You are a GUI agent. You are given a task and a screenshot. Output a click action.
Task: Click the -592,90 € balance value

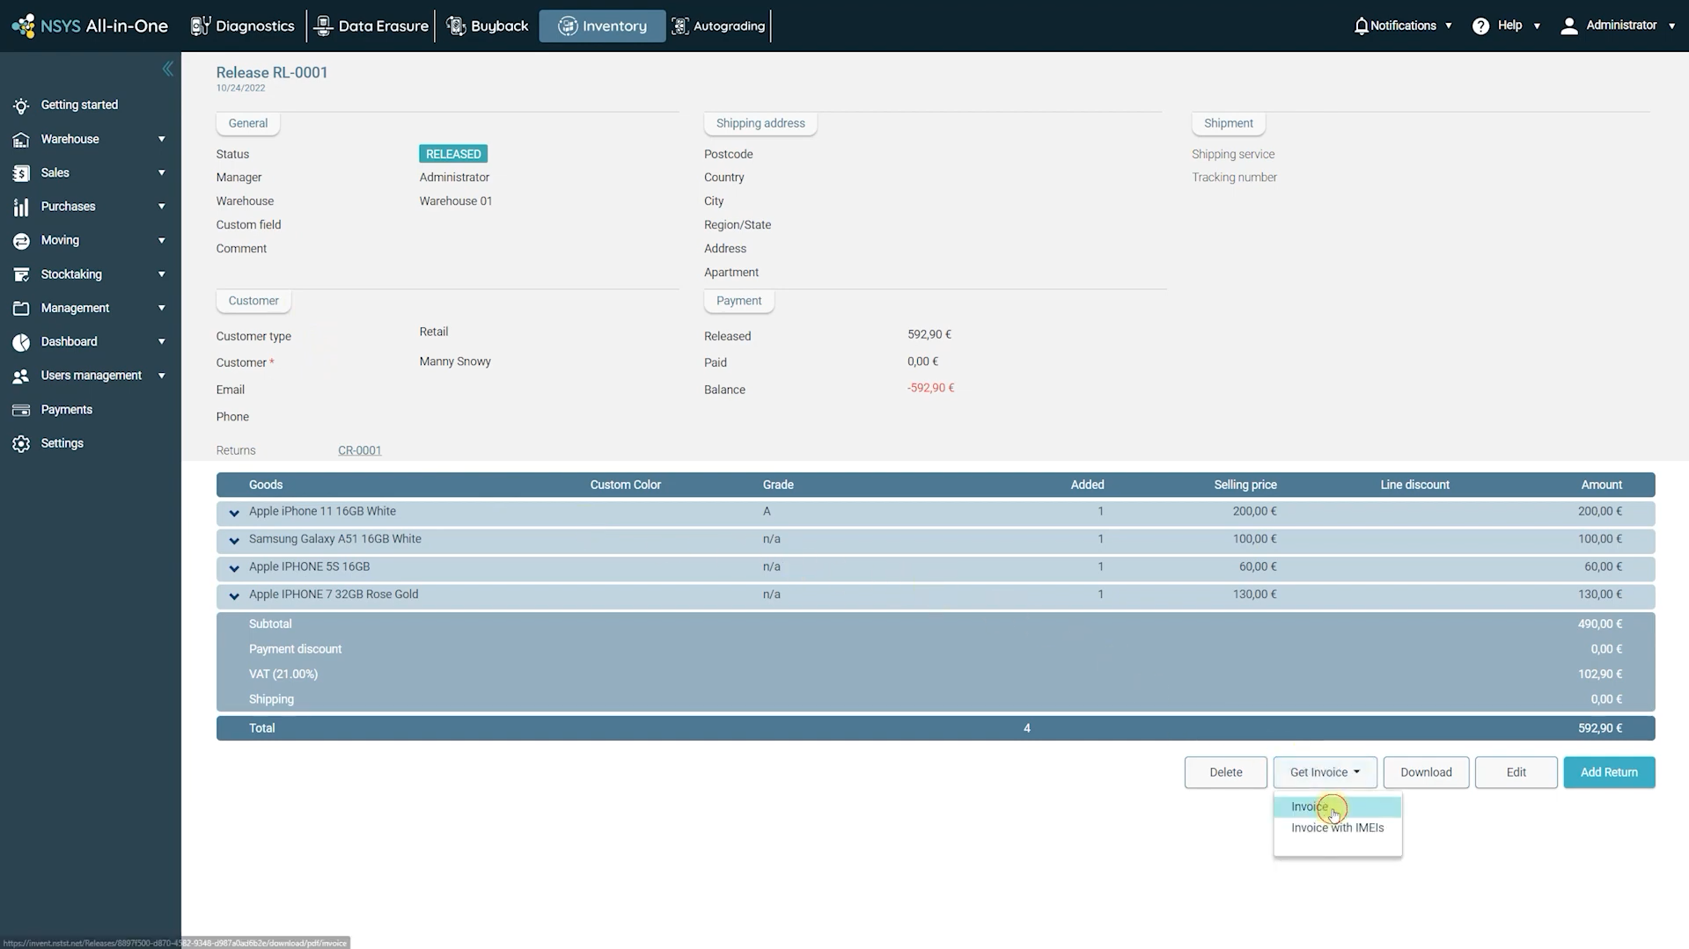(930, 388)
